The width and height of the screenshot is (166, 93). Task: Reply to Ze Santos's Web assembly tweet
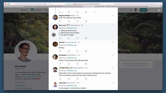[60, 64]
